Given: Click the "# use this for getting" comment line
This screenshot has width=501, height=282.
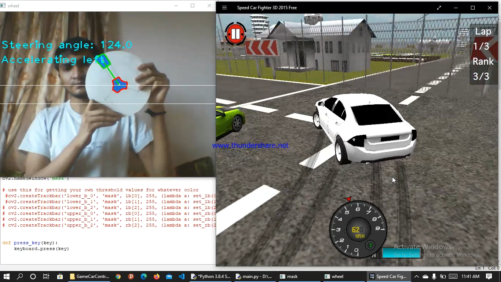Looking at the screenshot, I should 100,190.
